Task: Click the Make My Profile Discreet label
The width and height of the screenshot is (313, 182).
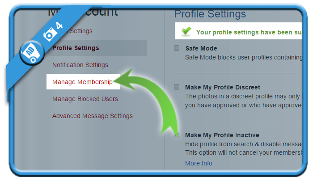Action: [223, 87]
